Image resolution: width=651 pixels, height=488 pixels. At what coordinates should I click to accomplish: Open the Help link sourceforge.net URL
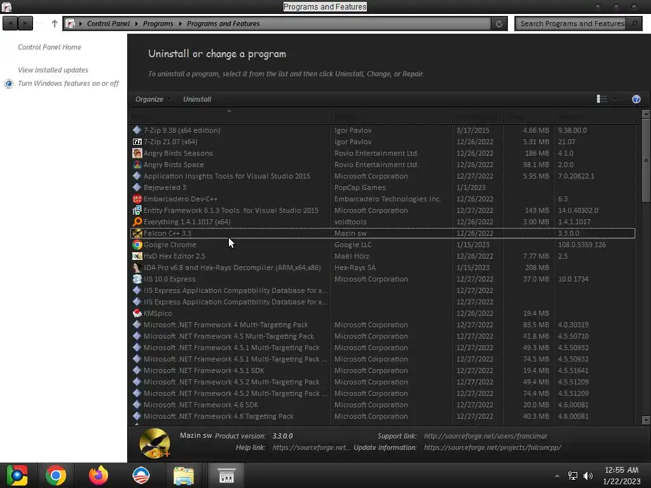coord(312,447)
